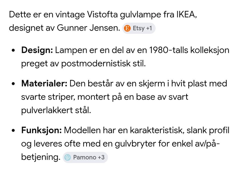Click the teal Pamono logo icon
Viewport: 240px width, 171px height.
click(67, 157)
